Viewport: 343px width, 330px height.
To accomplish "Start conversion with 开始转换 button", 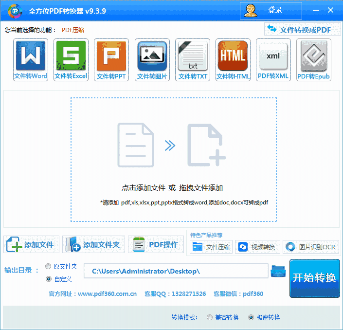I will point(315,278).
